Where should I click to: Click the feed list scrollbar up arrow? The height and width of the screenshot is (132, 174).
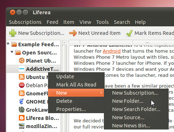(64, 42)
